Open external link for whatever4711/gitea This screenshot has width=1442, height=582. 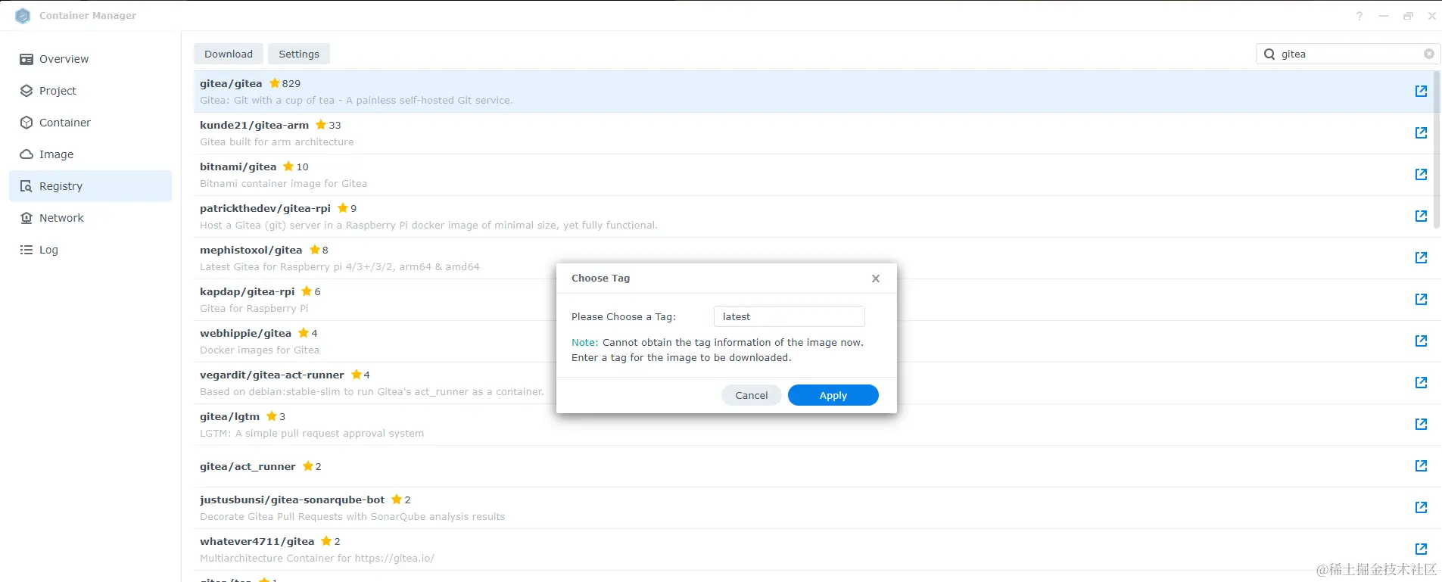pyautogui.click(x=1421, y=549)
